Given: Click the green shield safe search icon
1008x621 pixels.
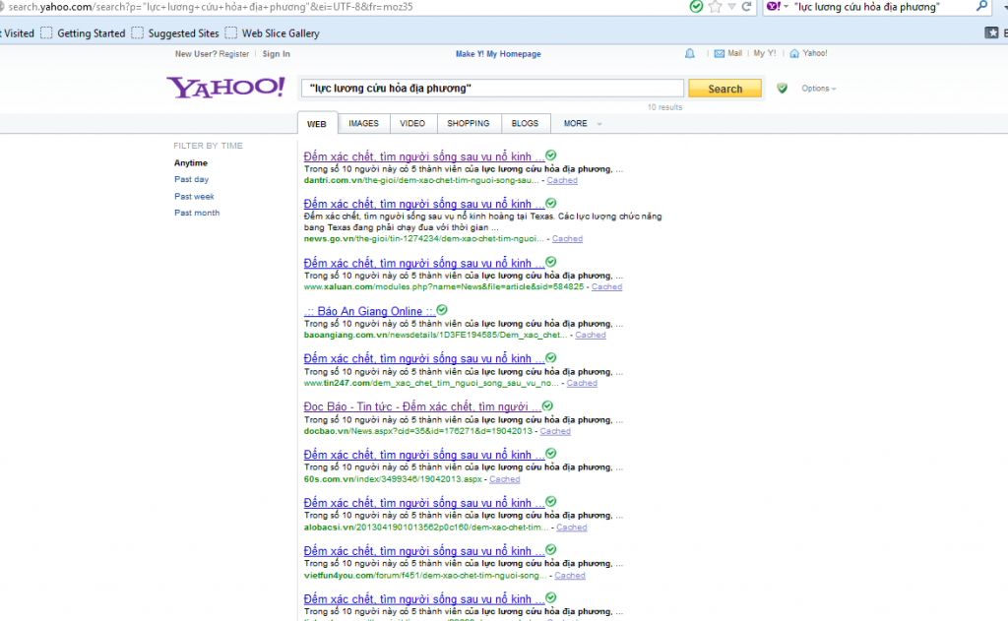Looking at the screenshot, I should tap(782, 88).
